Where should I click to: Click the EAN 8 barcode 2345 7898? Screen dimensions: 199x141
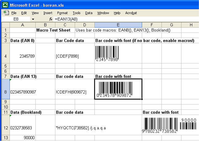[107, 54]
